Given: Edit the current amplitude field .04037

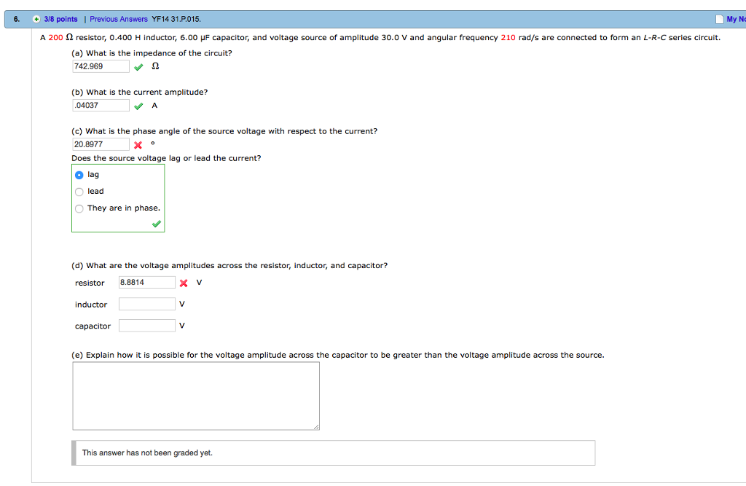Looking at the screenshot, I should click(101, 105).
